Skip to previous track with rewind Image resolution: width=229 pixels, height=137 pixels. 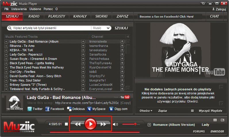click(78, 124)
